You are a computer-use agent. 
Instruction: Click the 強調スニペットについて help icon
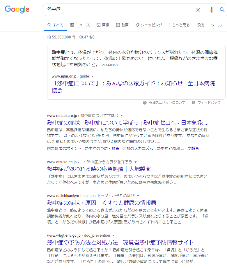(x=145, y=103)
